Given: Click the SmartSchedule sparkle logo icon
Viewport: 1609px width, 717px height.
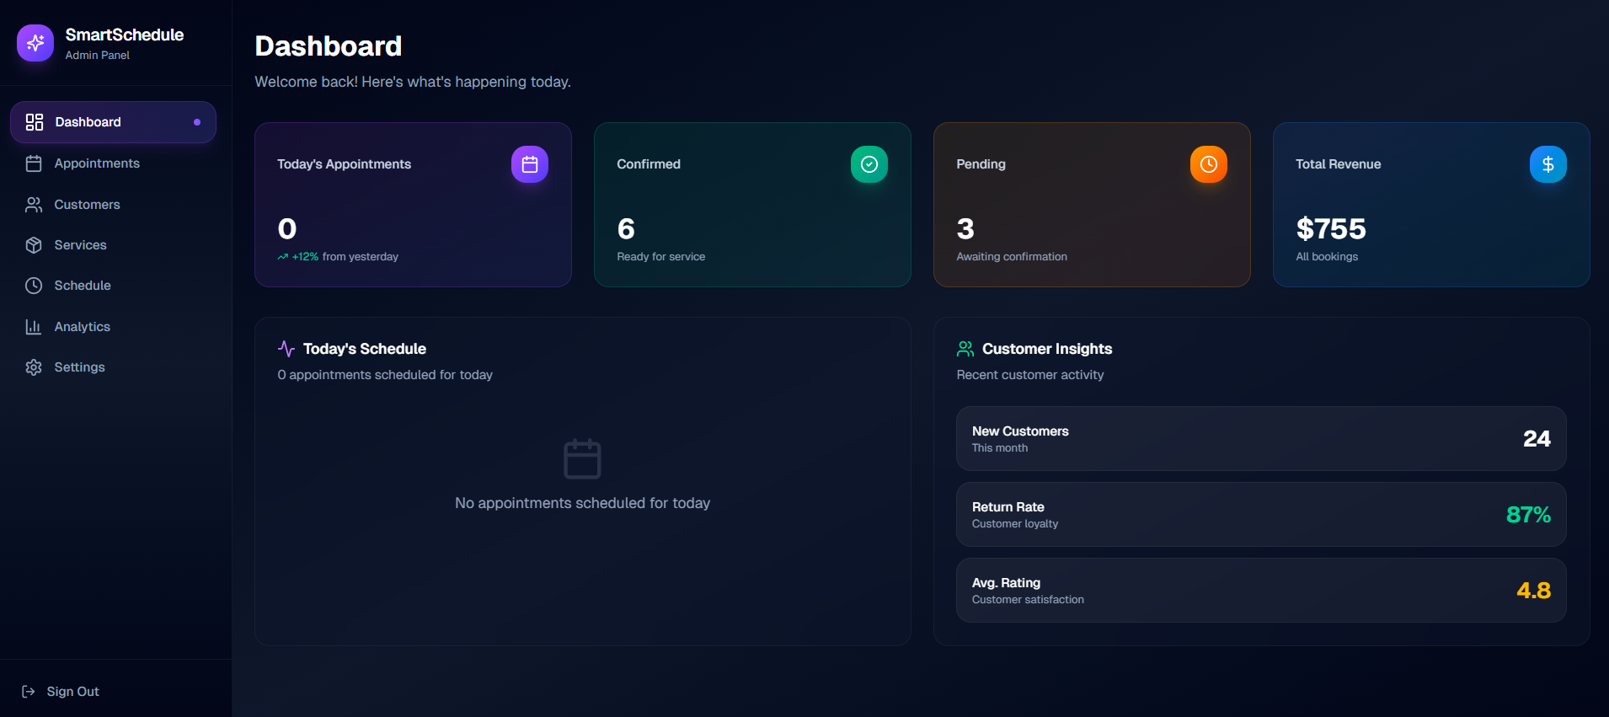Looking at the screenshot, I should (35, 43).
